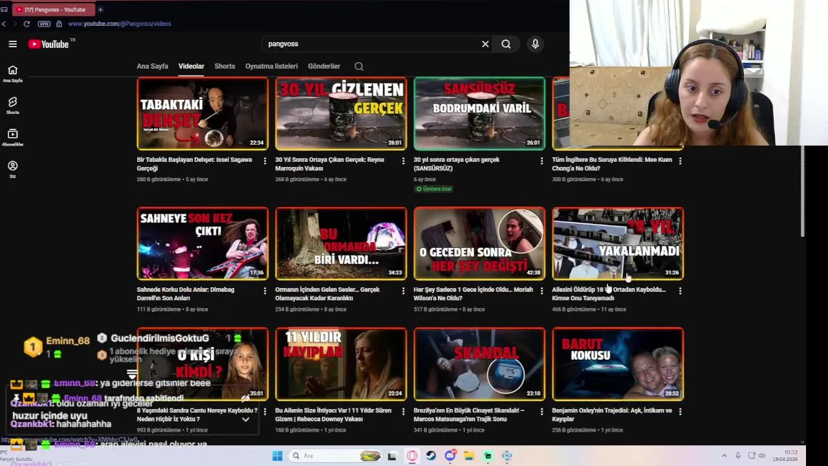
Task: Select the Videolar channel tab
Action: tap(191, 66)
